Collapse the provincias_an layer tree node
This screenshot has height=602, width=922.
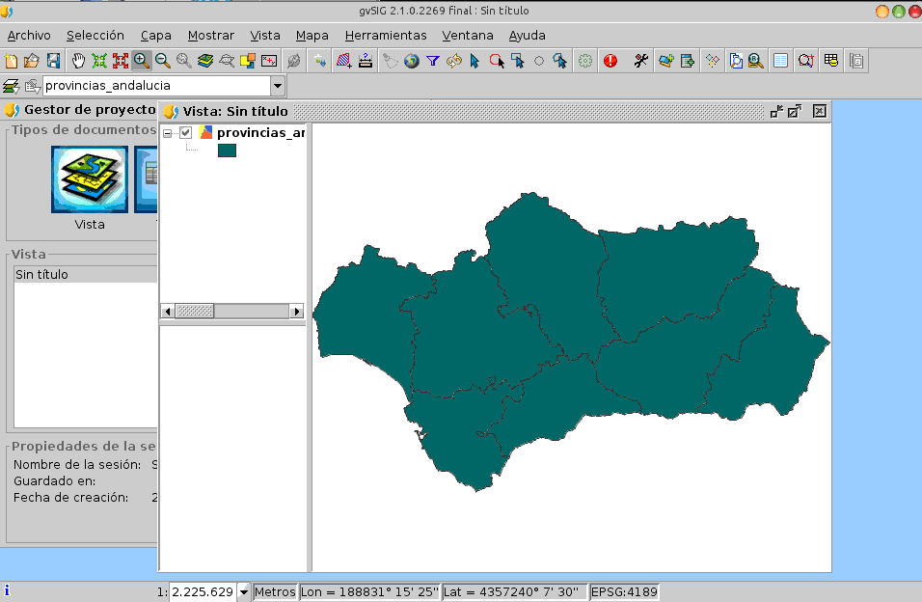point(169,133)
